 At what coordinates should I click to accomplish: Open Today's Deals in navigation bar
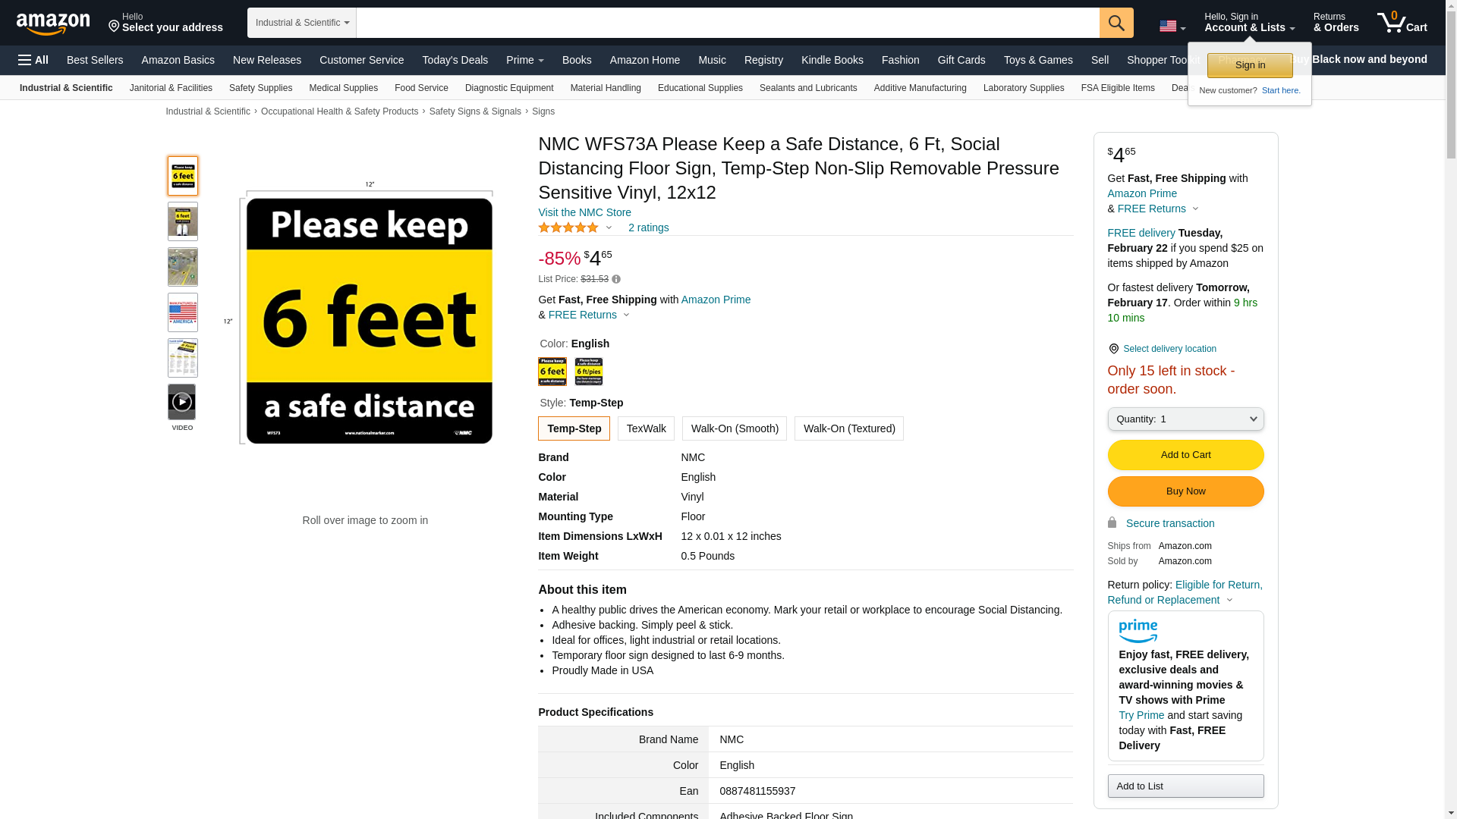pyautogui.click(x=455, y=60)
